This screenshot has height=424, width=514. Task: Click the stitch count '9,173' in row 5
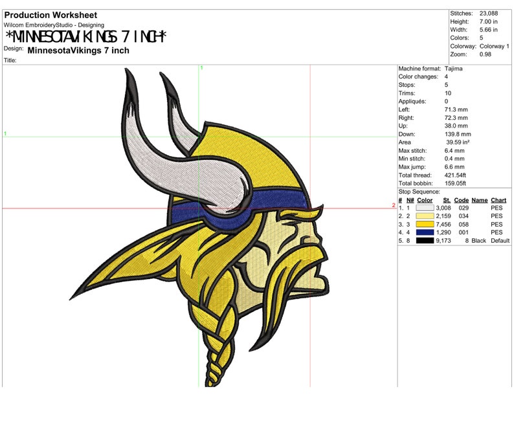tap(443, 241)
